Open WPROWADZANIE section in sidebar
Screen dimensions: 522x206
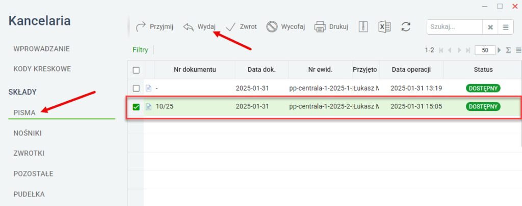click(42, 49)
